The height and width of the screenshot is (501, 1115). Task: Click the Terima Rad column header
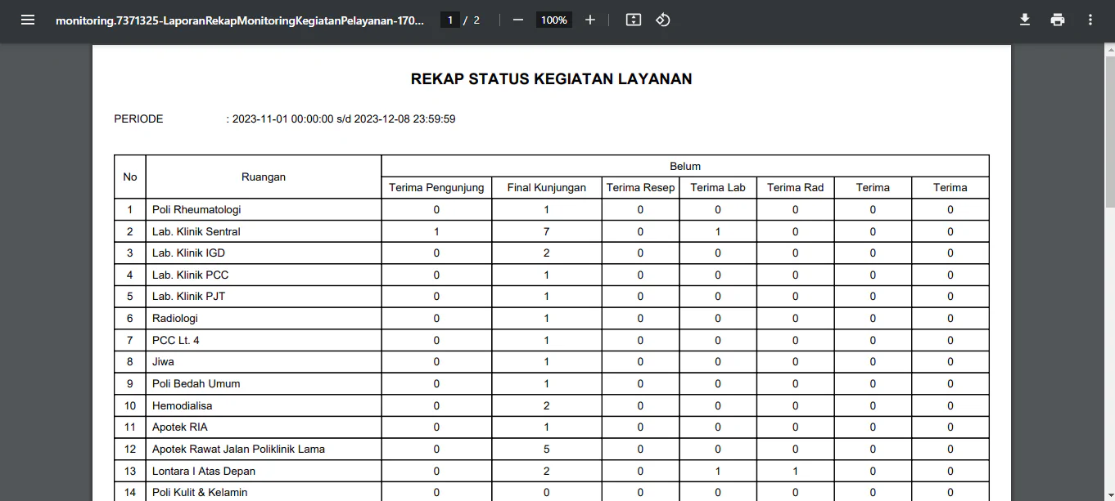(x=795, y=188)
